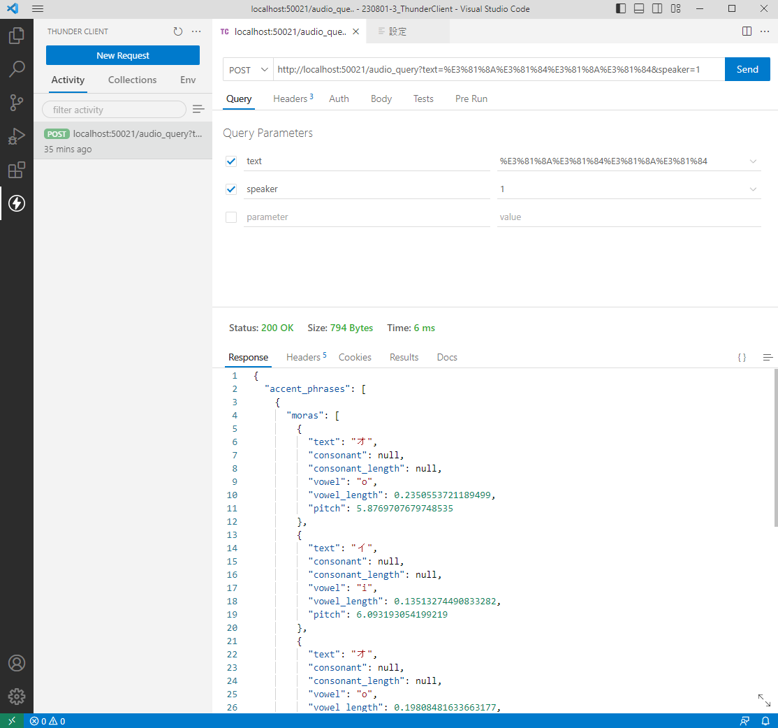
Task: Toggle secondary side bar layout icon
Action: click(x=657, y=8)
